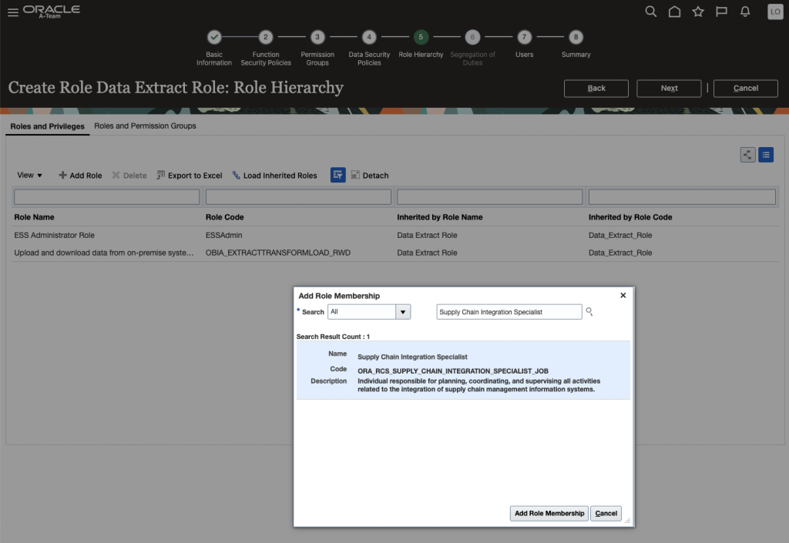
Task: Click the Oracle A-Team logo
Action: [x=52, y=12]
